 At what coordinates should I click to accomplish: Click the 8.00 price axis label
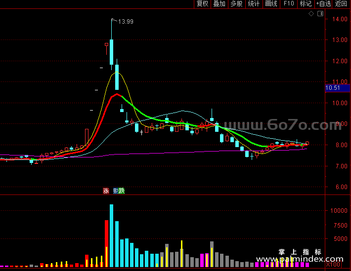coord(342,145)
